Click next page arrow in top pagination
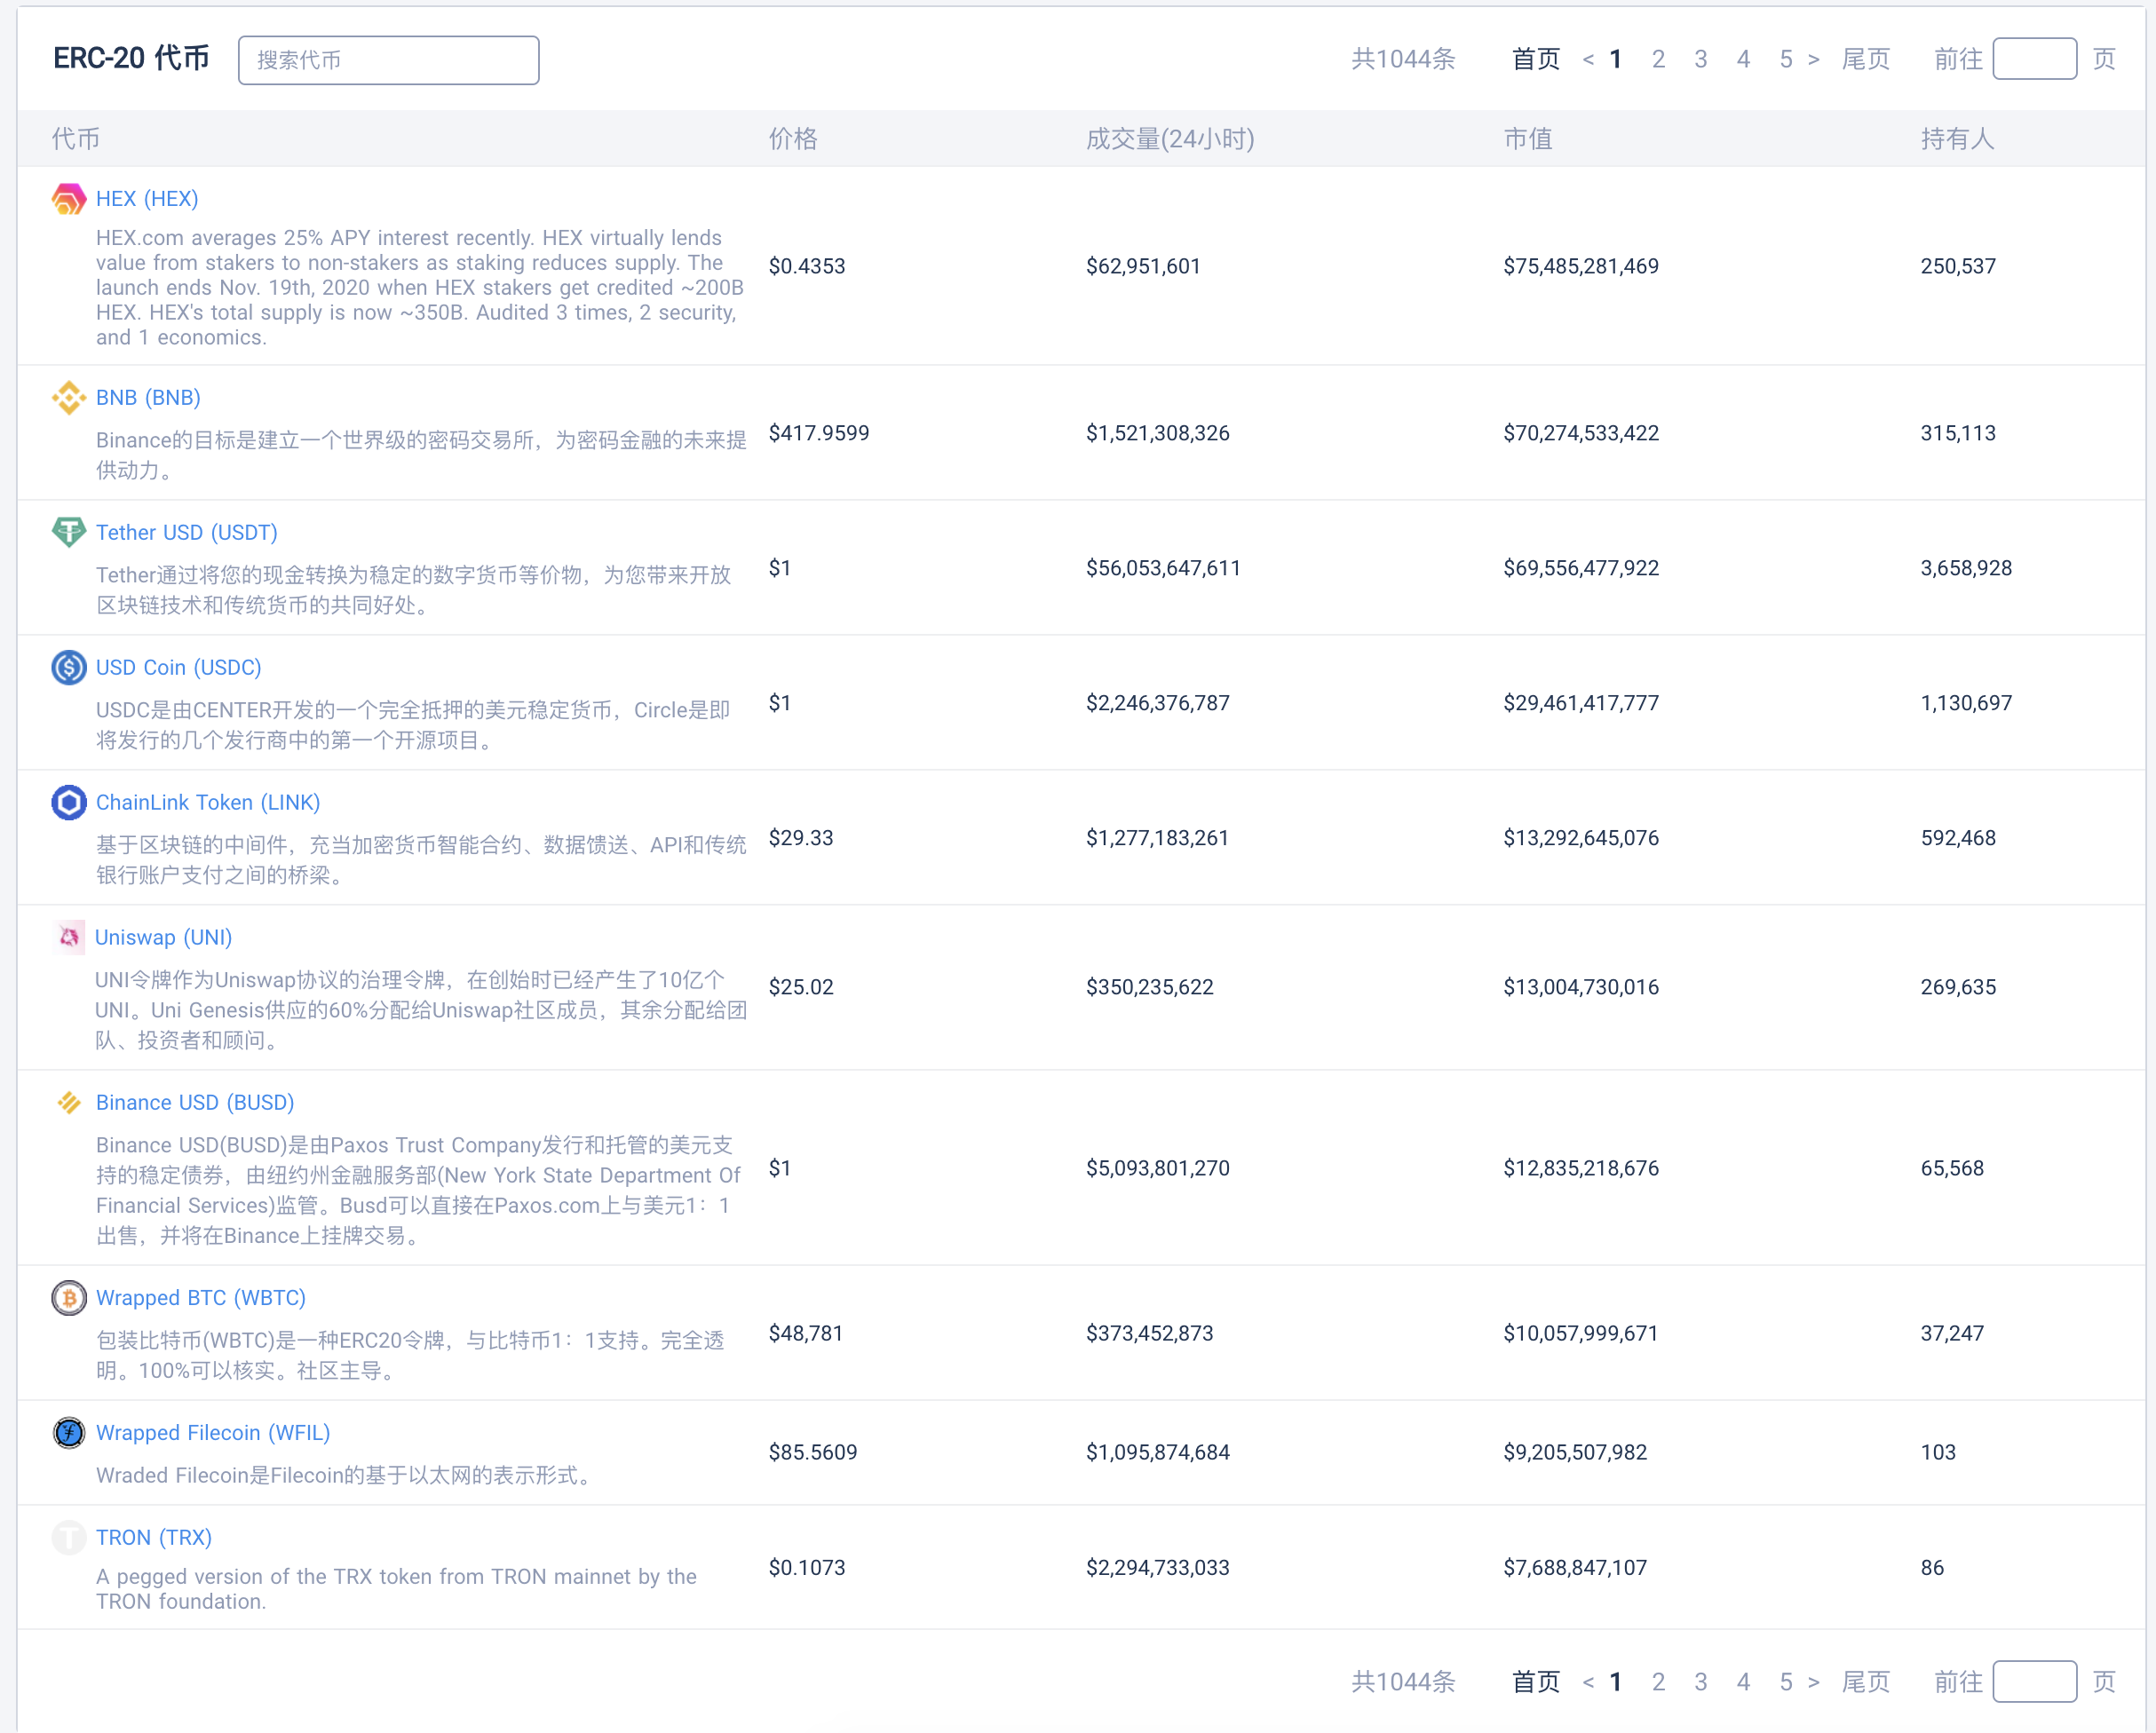Screen dimensions: 2156x1733 1814,59
